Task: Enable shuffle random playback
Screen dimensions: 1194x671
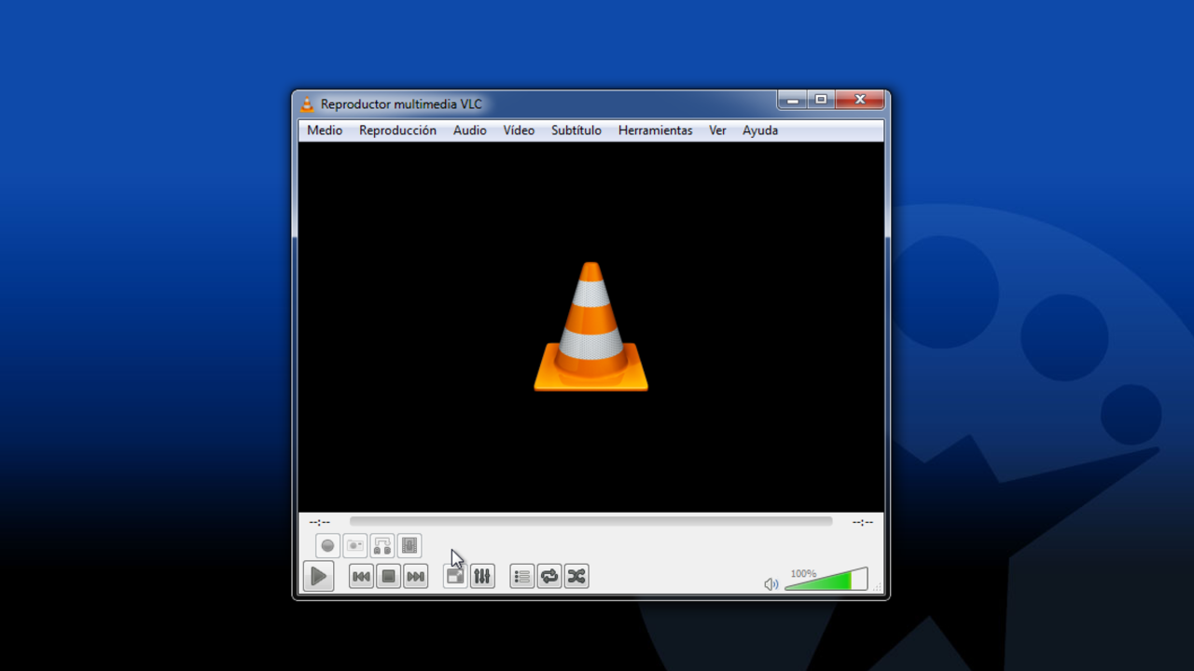Action: click(576, 577)
